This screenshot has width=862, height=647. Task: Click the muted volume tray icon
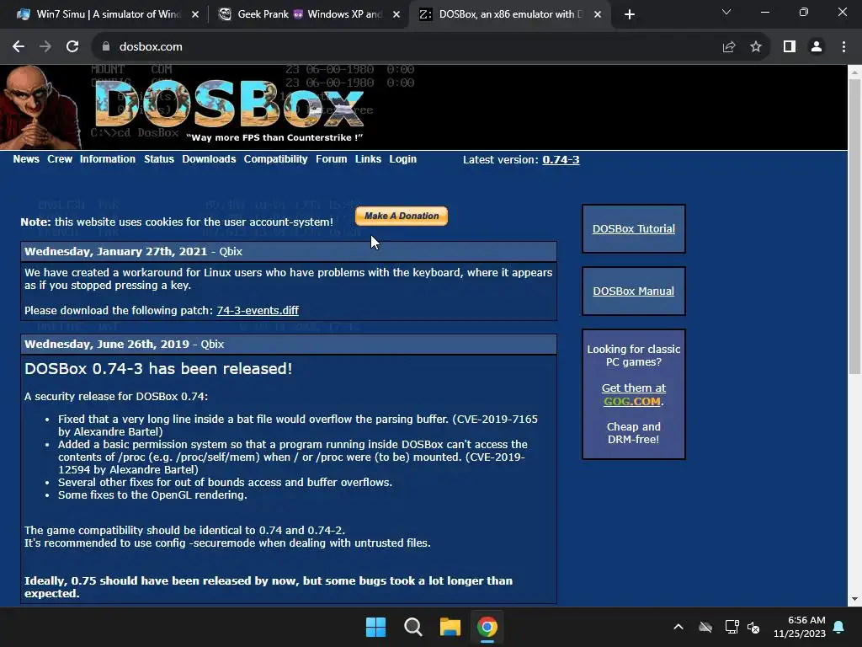(x=753, y=627)
